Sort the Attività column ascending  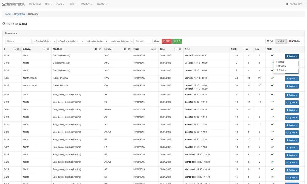click(45, 49)
